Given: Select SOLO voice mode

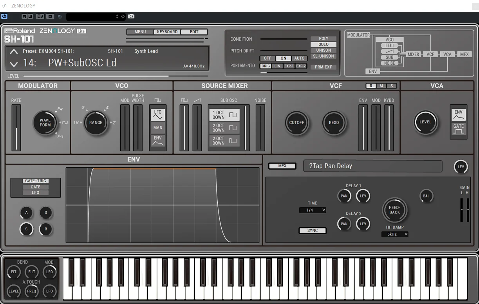Looking at the screenshot, I should pyautogui.click(x=324, y=45).
